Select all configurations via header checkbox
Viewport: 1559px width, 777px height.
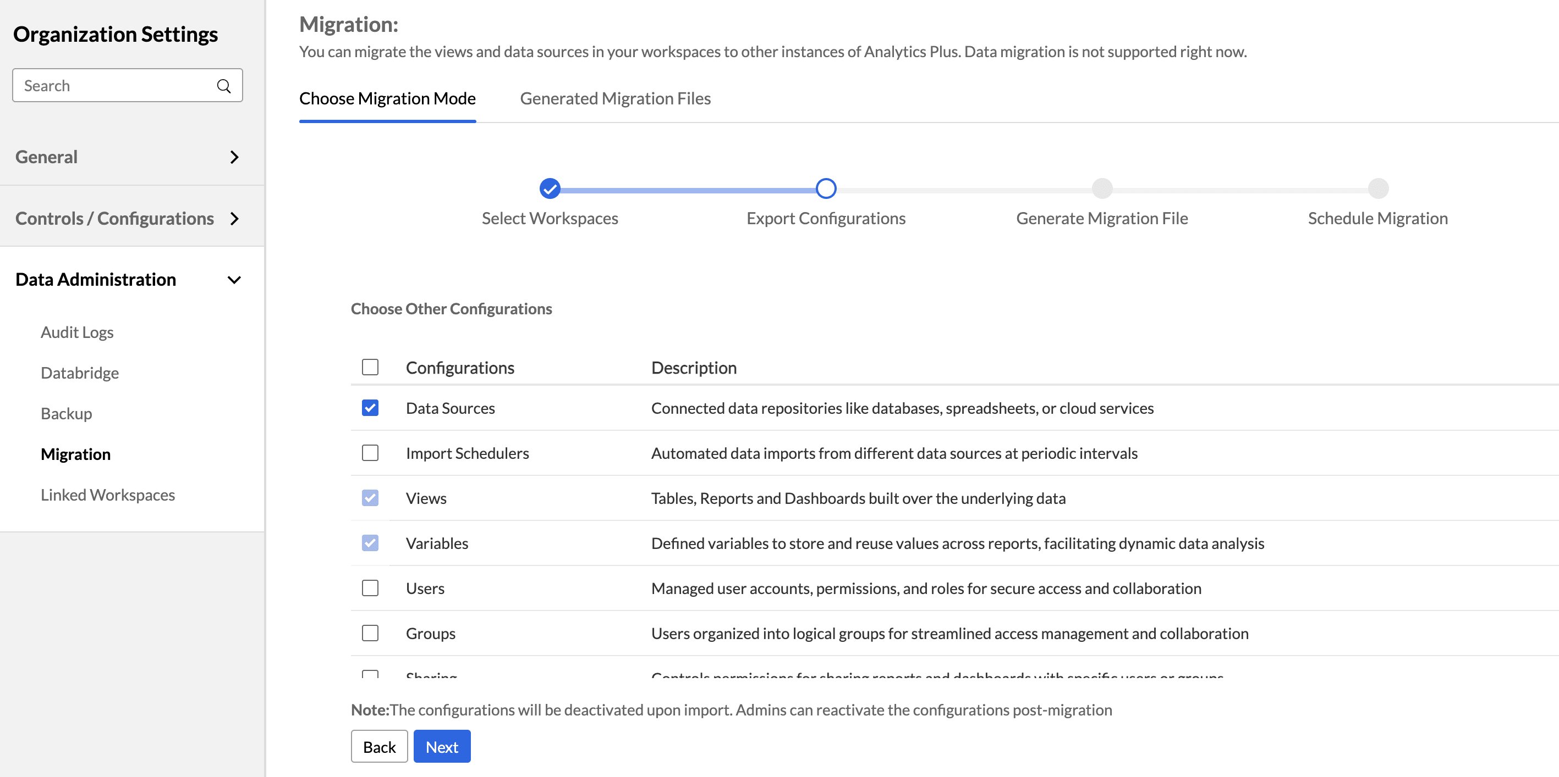[370, 367]
